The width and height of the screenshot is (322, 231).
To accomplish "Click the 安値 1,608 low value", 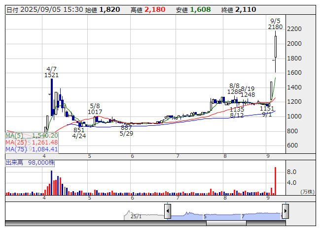I will point(193,10).
